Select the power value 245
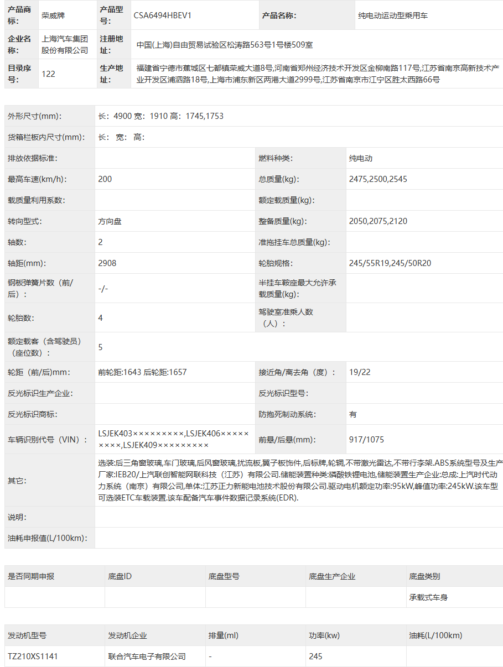503x667 pixels. pos(315,656)
